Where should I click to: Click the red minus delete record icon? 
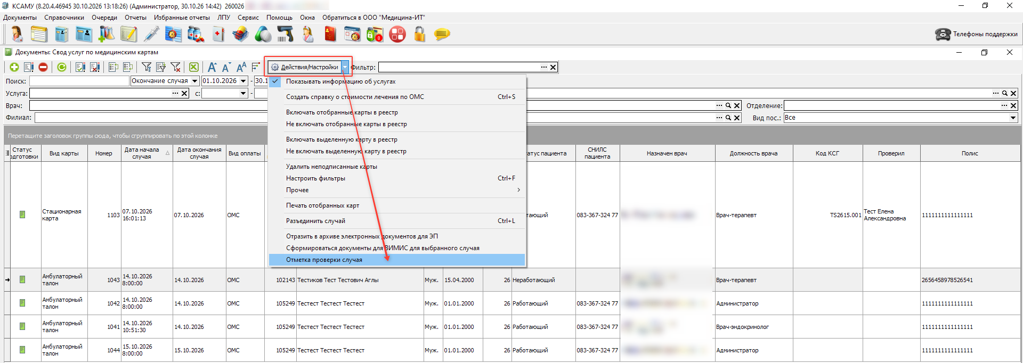click(x=43, y=67)
